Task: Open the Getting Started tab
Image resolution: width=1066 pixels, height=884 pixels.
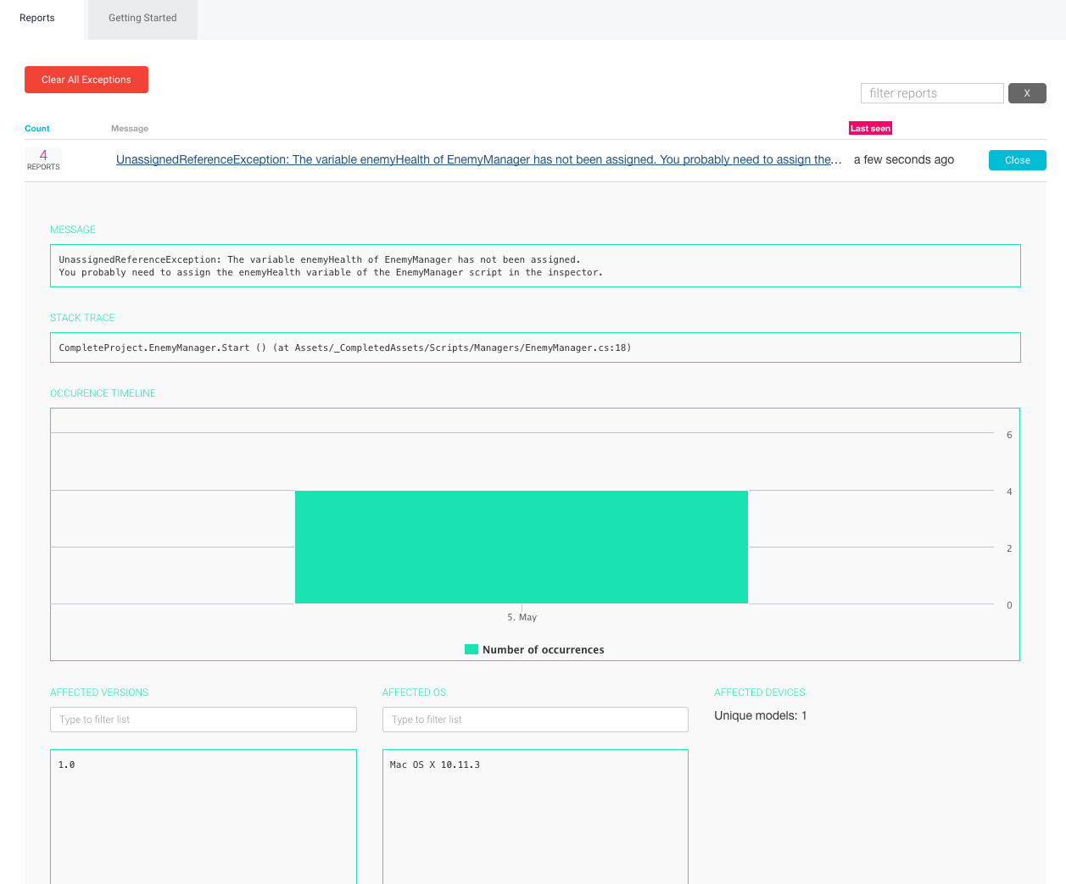Action: click(142, 18)
